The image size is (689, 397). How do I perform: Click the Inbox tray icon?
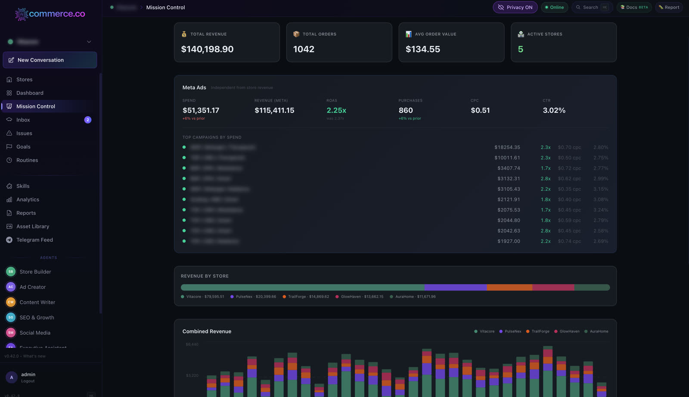coord(9,120)
